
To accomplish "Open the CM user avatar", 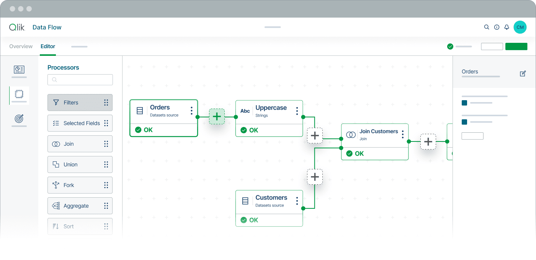I will tap(520, 27).
